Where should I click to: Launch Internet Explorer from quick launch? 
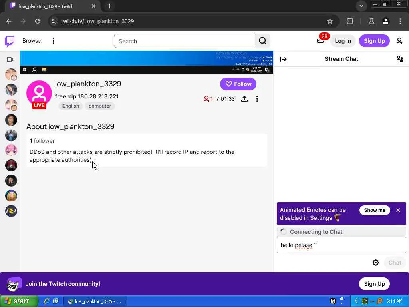point(47,301)
